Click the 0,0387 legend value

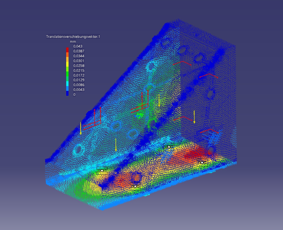pos(79,51)
